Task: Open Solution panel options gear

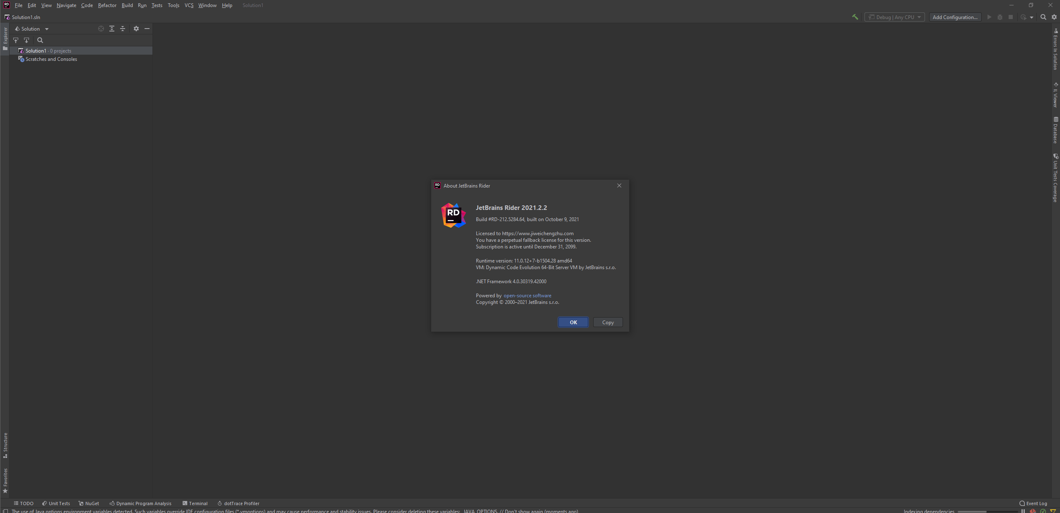Action: tap(136, 29)
